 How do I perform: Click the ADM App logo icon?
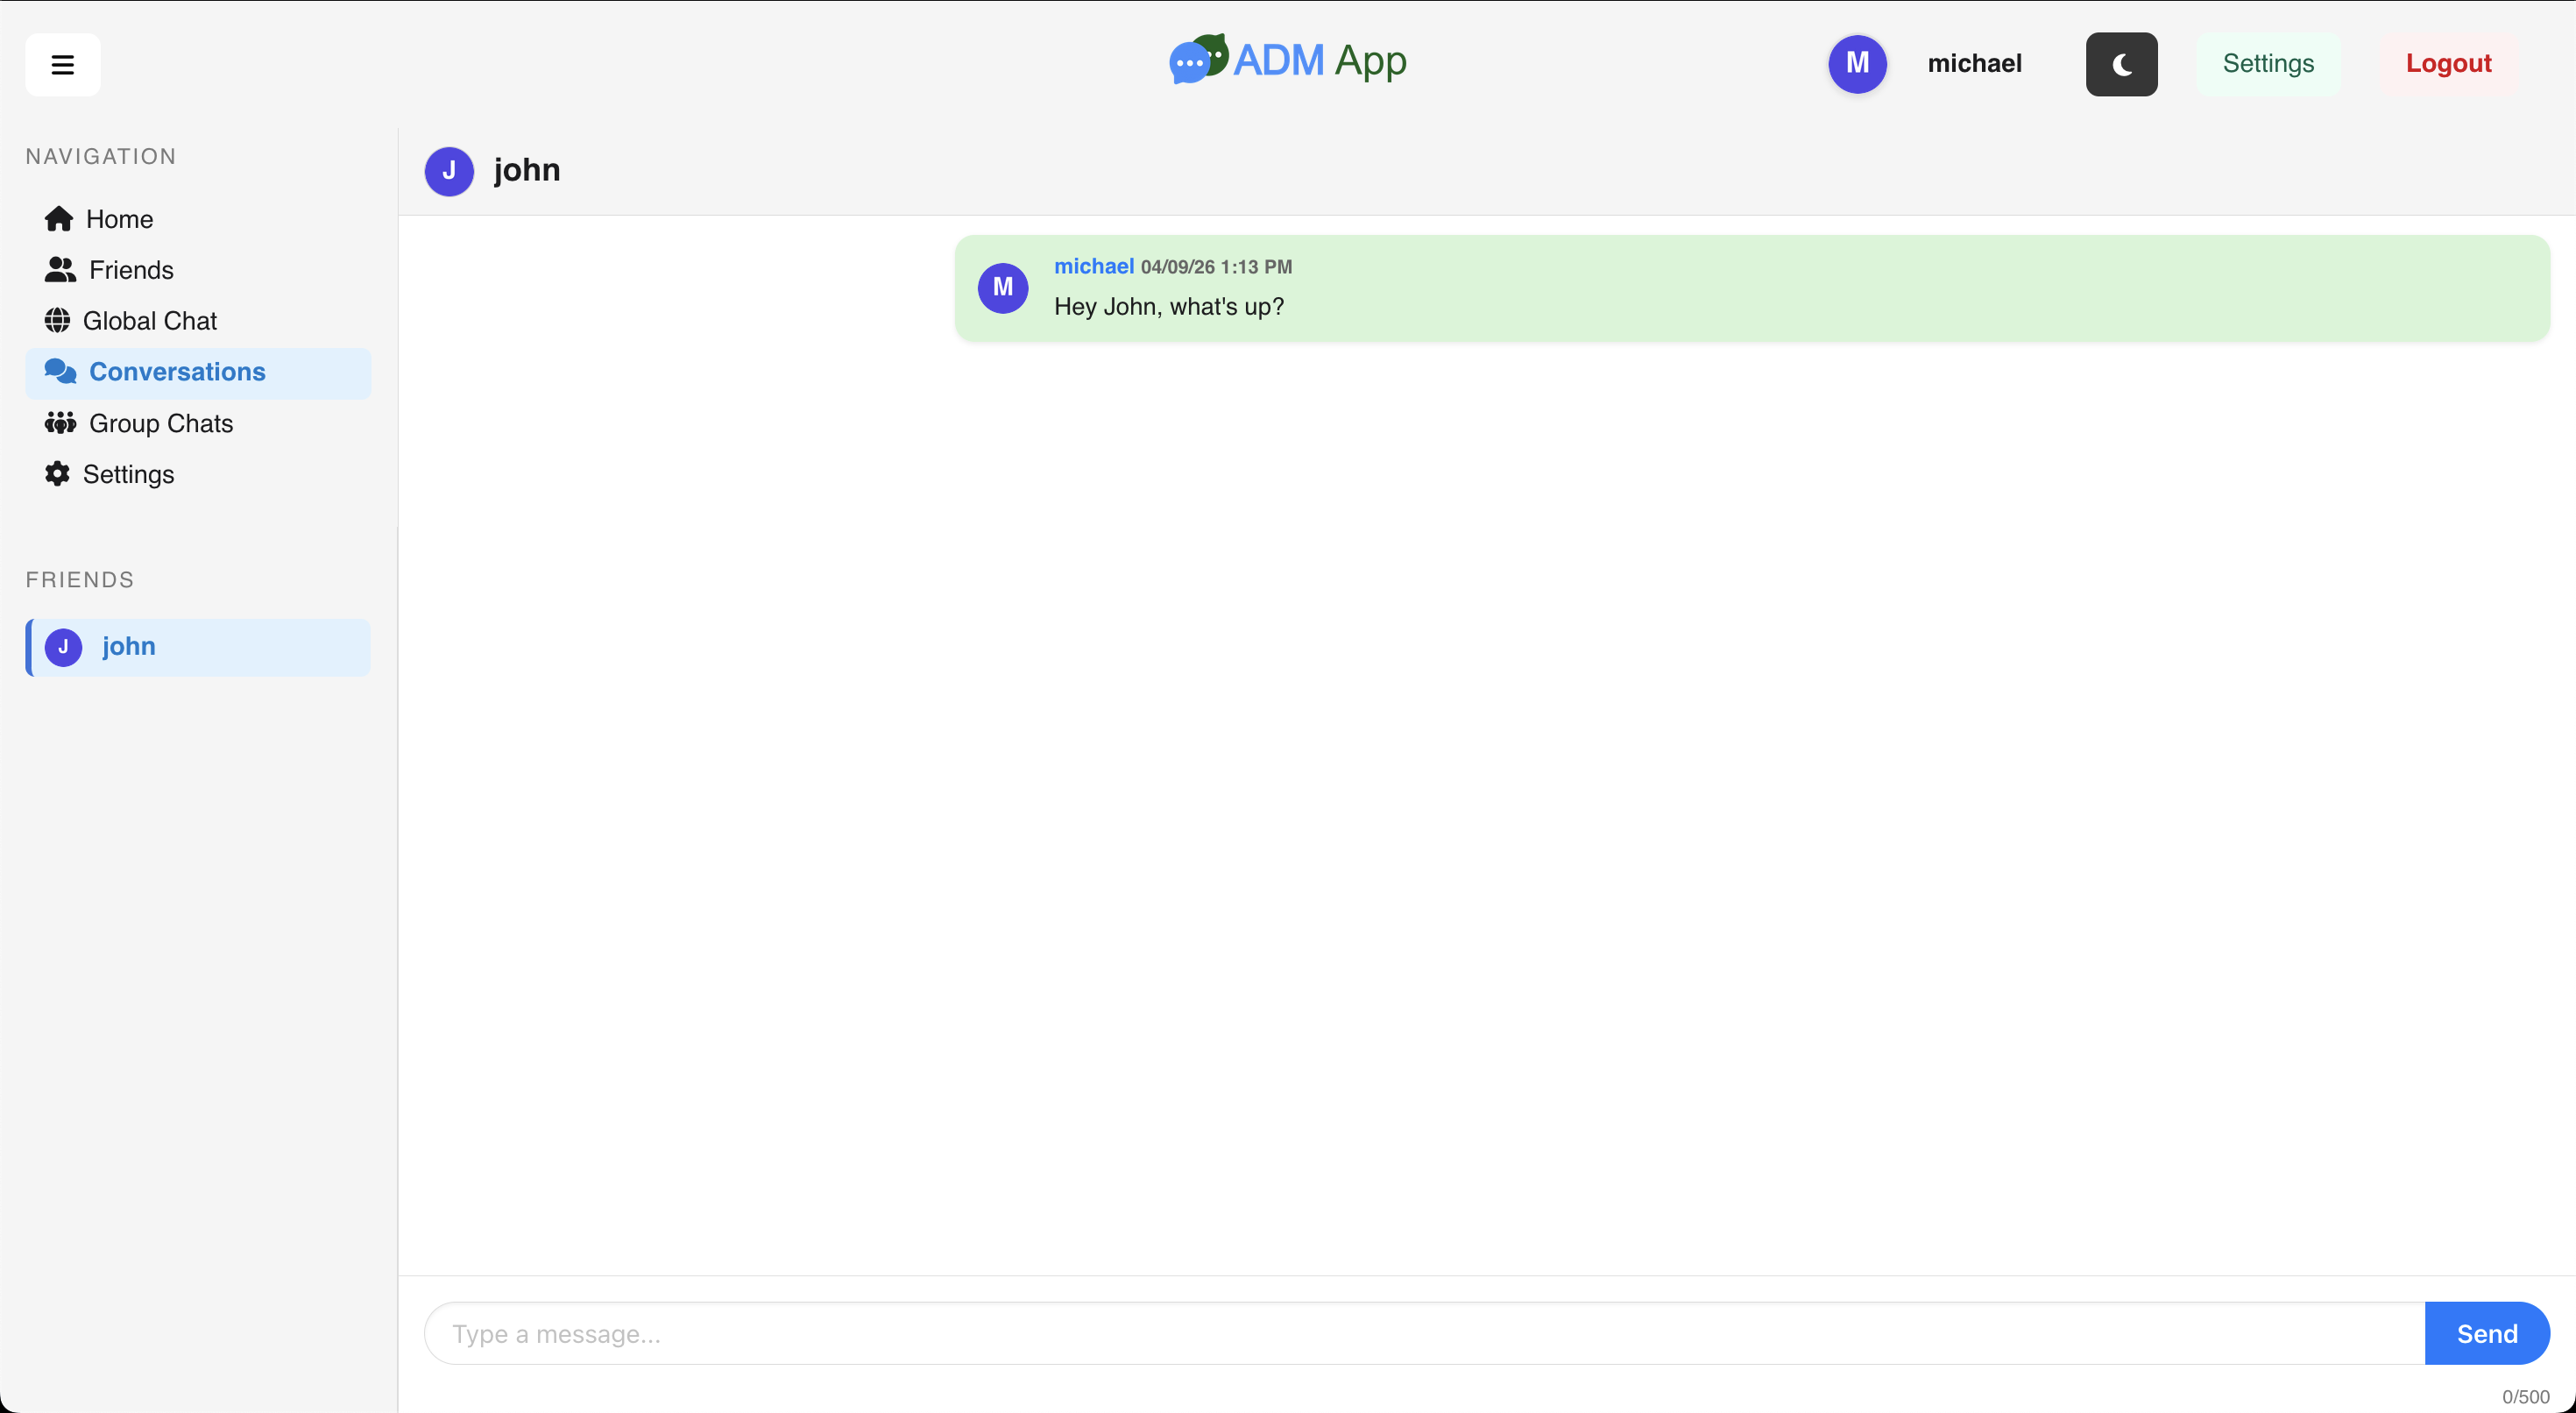tap(1198, 60)
